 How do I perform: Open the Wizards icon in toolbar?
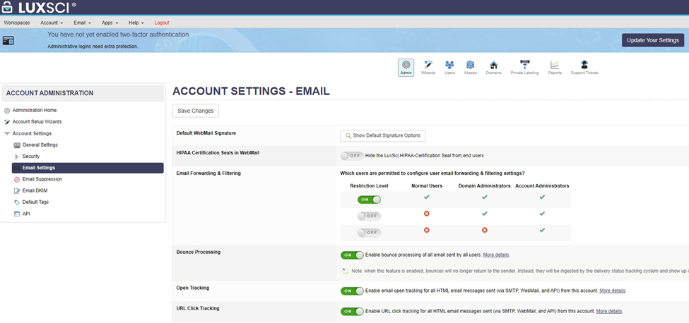(x=428, y=67)
